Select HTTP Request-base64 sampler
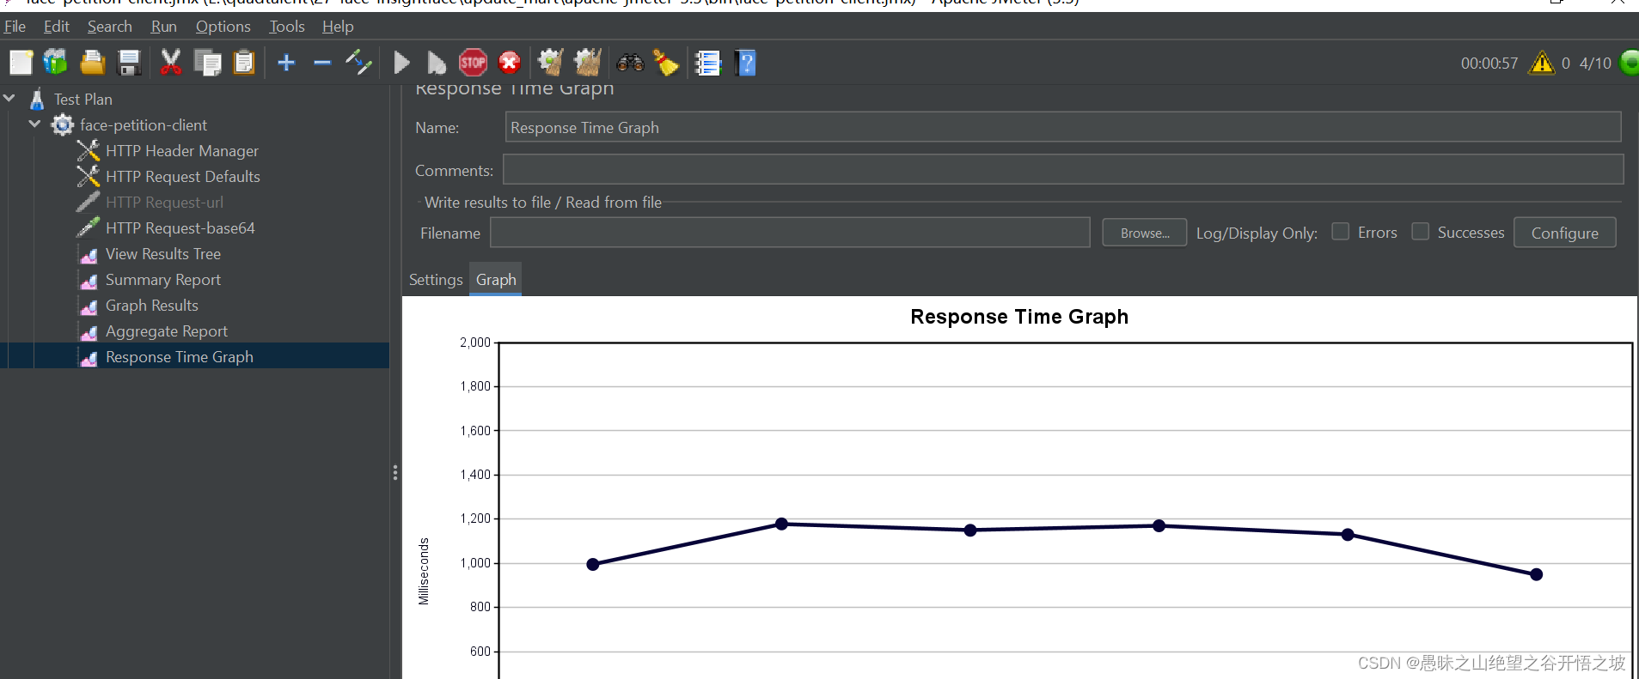This screenshot has width=1639, height=679. [180, 228]
